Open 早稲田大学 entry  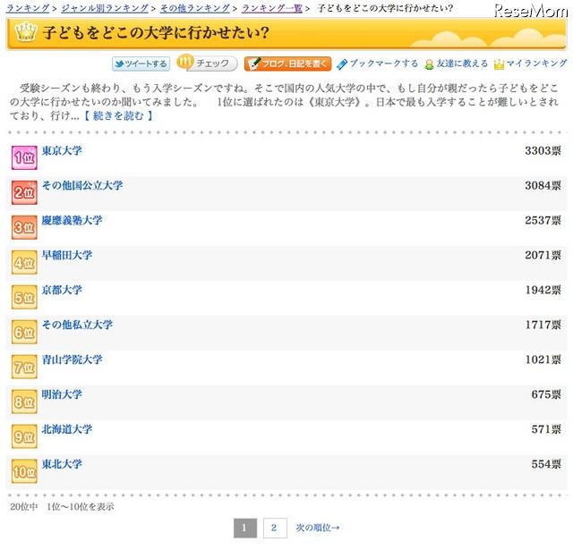67,255
